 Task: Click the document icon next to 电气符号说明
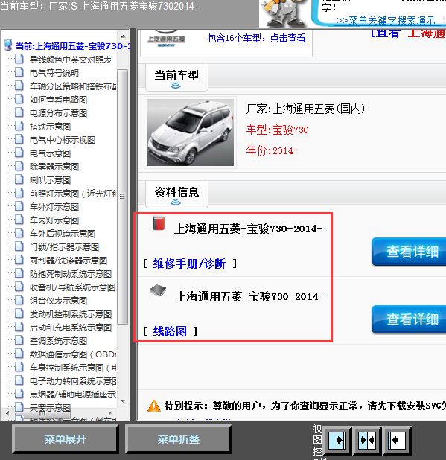pos(19,72)
